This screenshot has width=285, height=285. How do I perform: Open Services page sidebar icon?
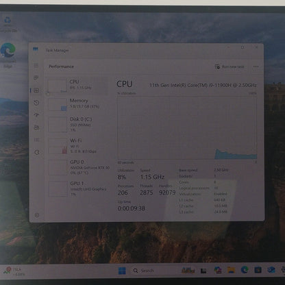click(x=37, y=152)
